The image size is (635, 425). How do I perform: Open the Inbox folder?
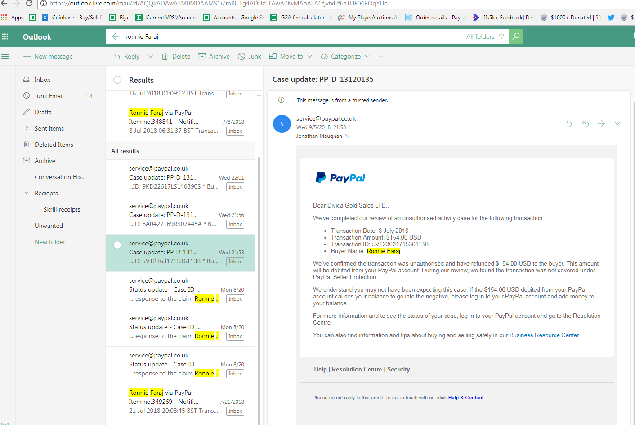point(42,80)
